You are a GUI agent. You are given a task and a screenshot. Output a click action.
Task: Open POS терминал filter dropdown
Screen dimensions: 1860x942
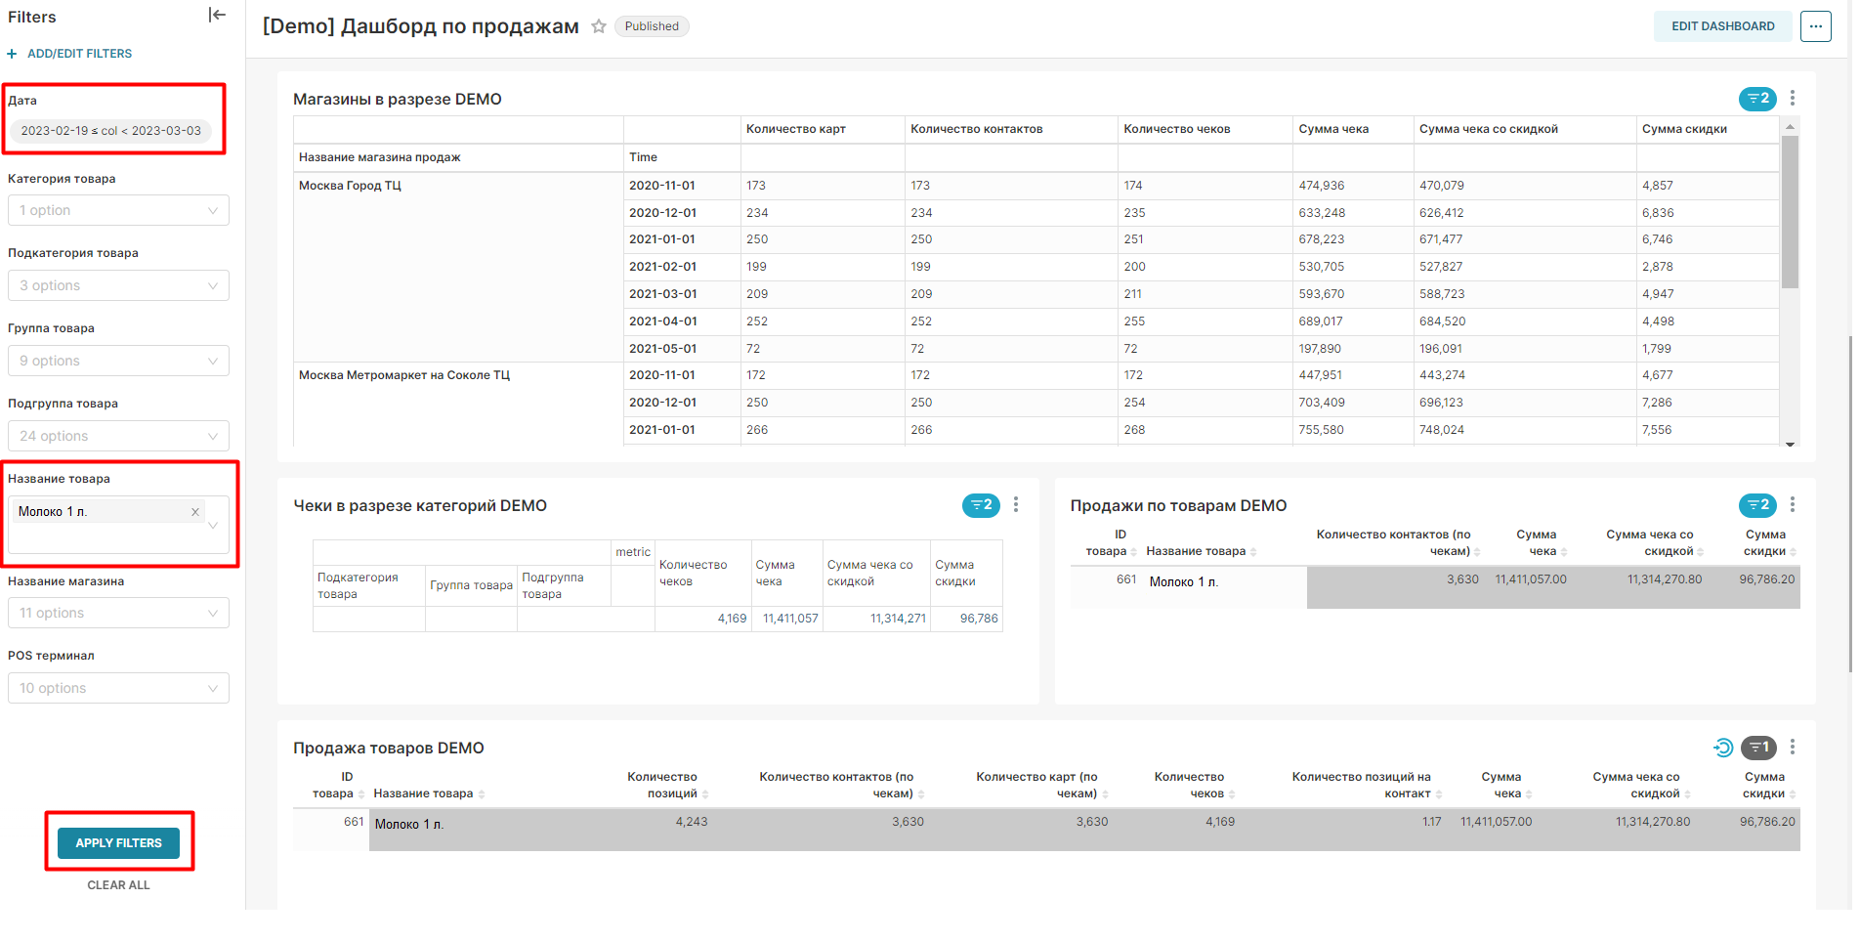[x=118, y=688]
